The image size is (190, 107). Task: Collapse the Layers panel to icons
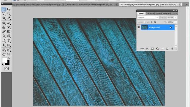[174, 11]
